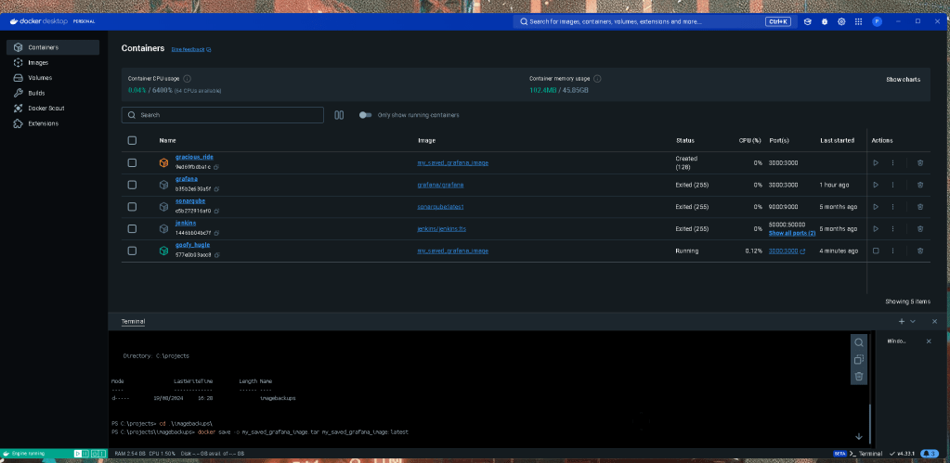
Task: Select the Terminal tab in the bottom panel
Action: click(x=133, y=321)
